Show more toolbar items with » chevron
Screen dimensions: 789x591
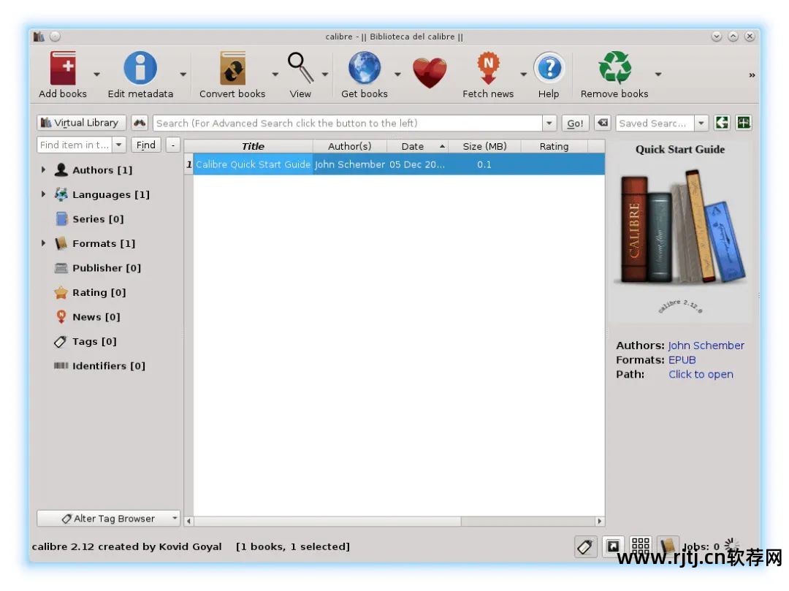tap(752, 75)
